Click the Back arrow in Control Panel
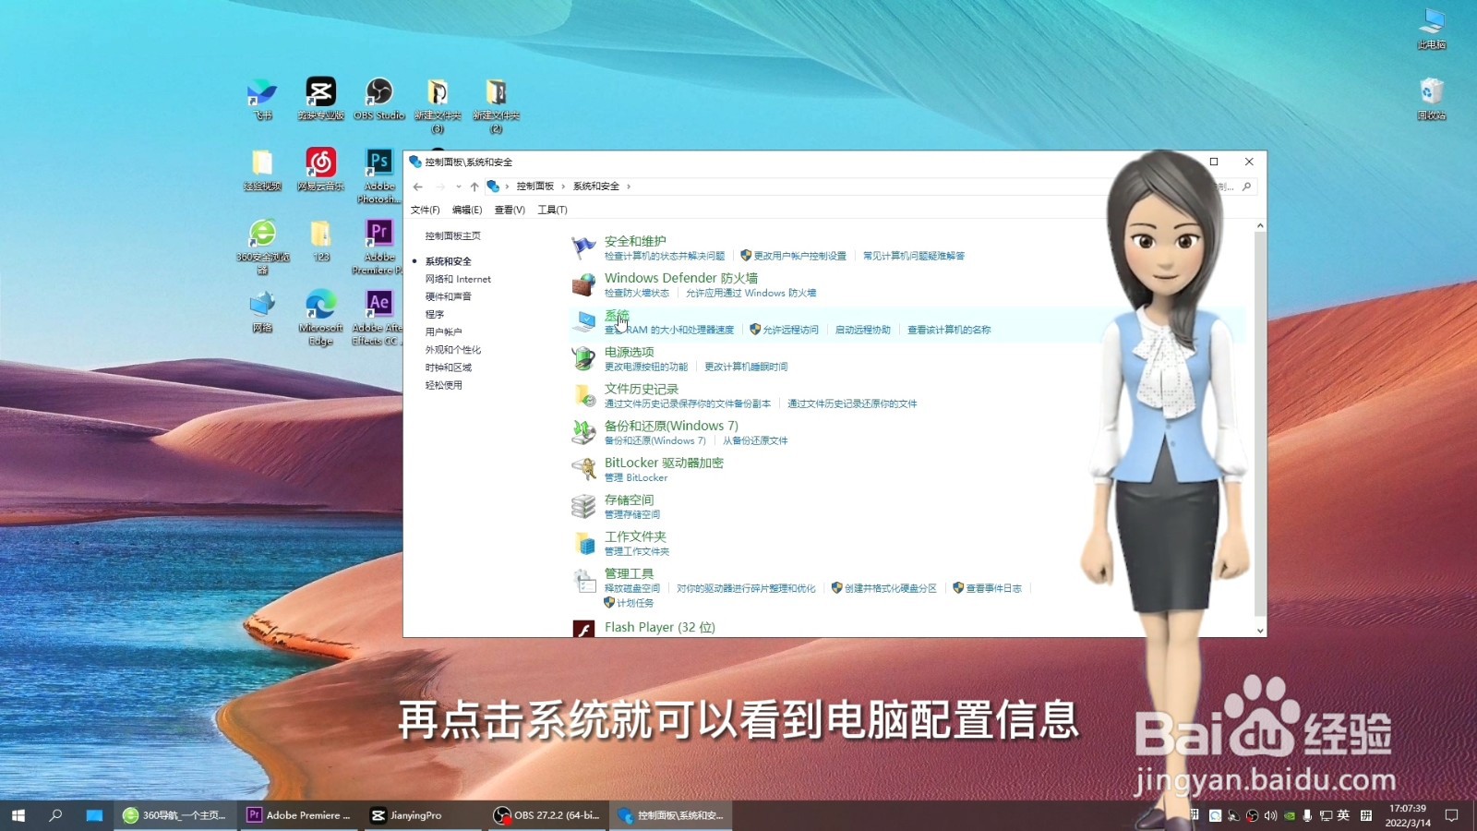Screen dimensions: 1477x831 (x=418, y=187)
